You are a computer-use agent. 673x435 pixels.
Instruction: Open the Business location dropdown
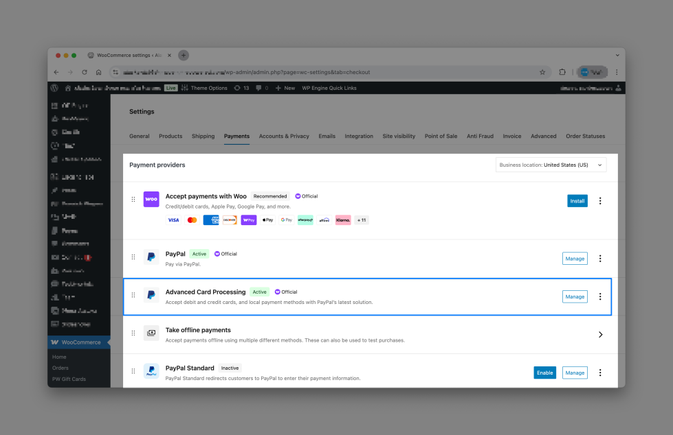(x=551, y=165)
